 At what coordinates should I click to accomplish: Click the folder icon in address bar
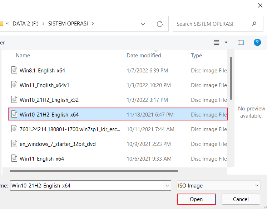point(1,24)
